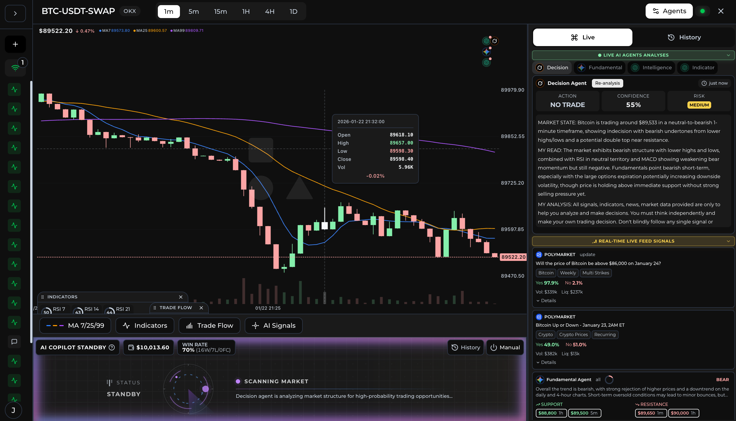Switch to the History tab in the agents panel

[x=684, y=37]
